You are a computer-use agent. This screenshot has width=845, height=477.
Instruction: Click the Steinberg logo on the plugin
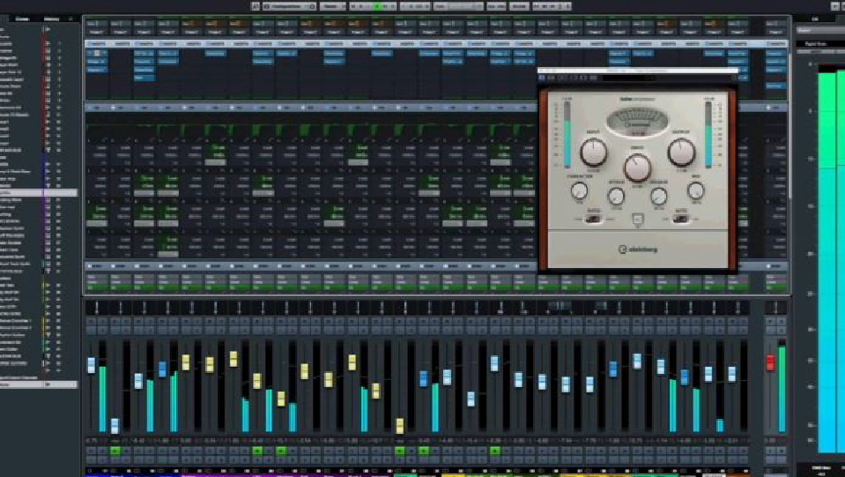(x=640, y=248)
